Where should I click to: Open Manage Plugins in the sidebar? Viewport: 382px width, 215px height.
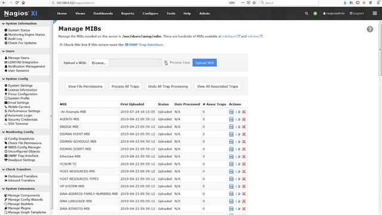(x=18, y=208)
